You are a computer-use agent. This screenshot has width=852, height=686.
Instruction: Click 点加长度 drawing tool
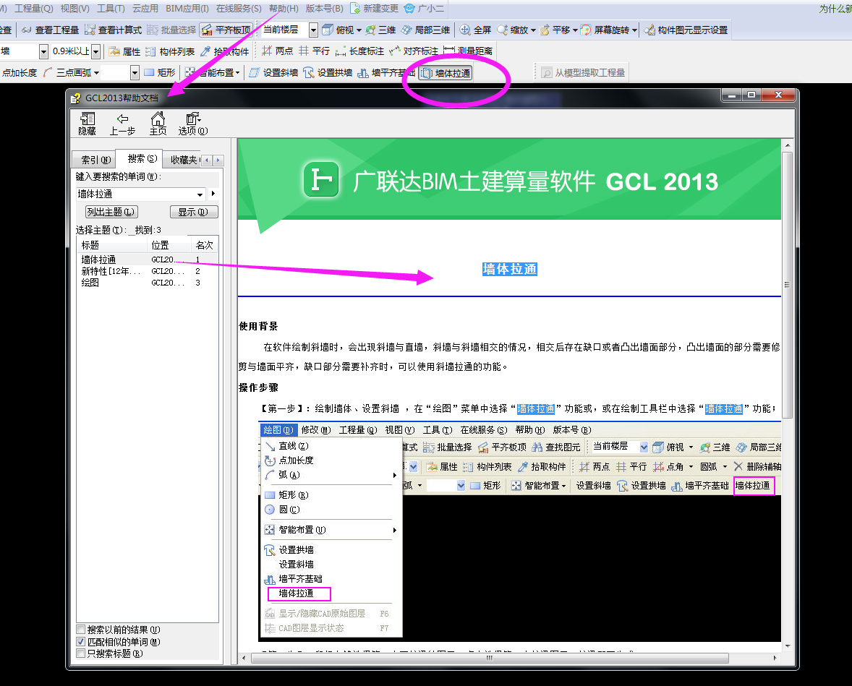tap(19, 73)
